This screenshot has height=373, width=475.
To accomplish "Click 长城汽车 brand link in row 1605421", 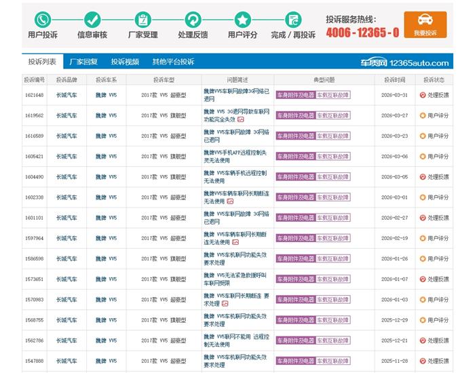I will click(x=66, y=157).
